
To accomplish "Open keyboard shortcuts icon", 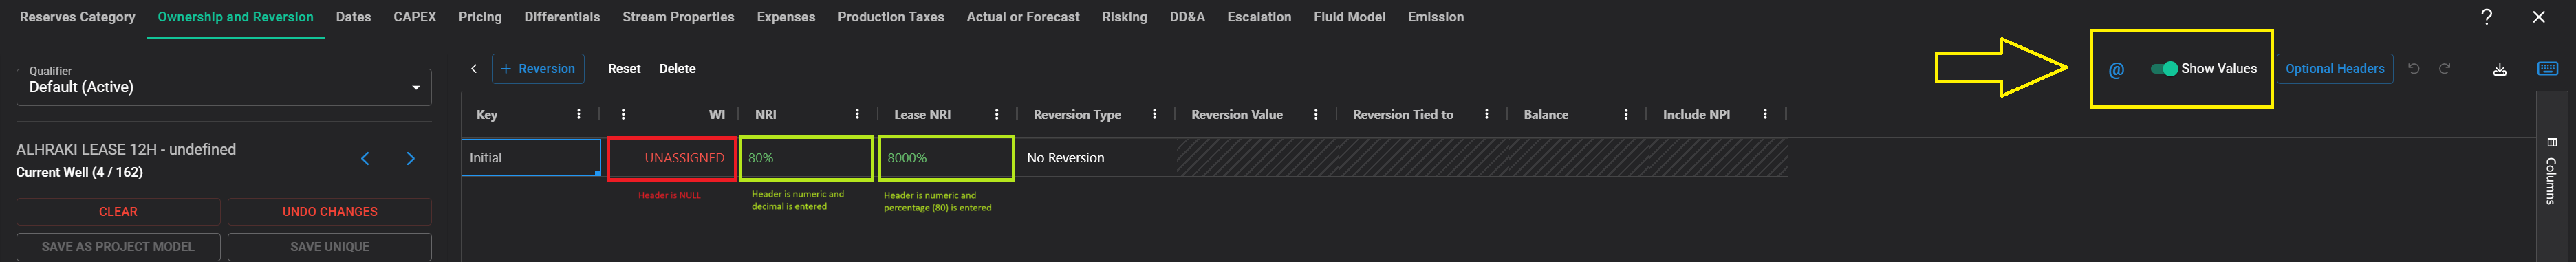I will pos(2548,68).
